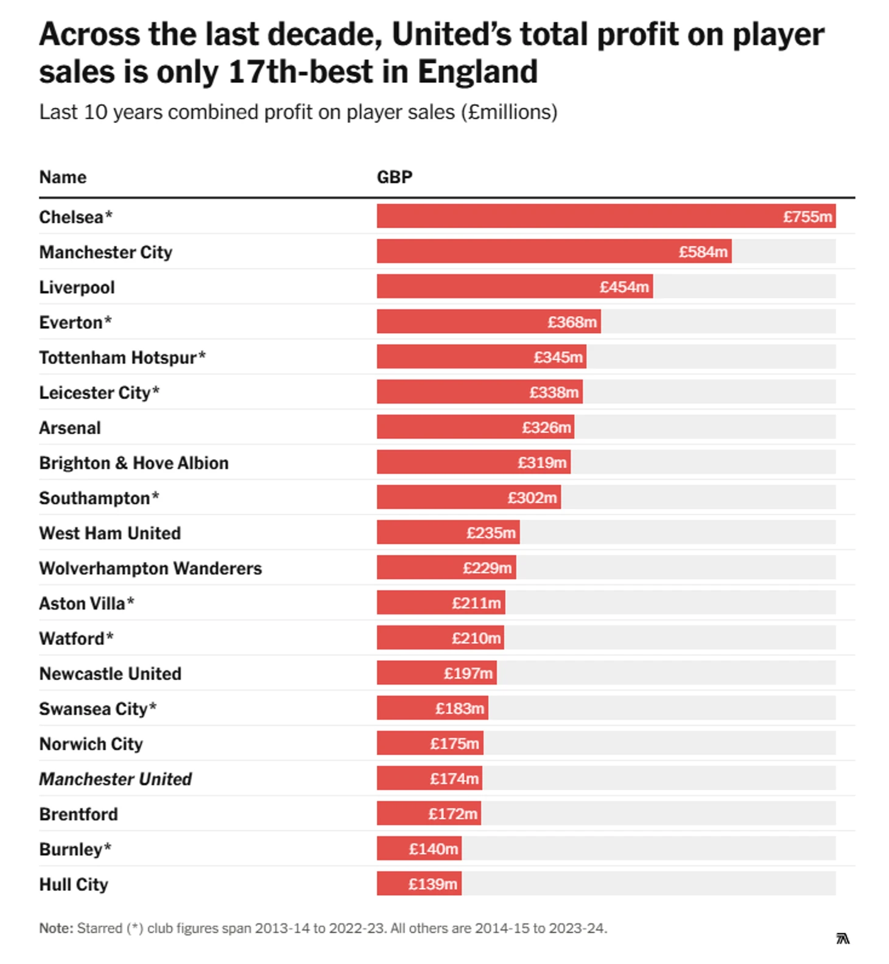This screenshot has width=889, height=964.
Task: Click the Everton row label
Action: pyautogui.click(x=76, y=322)
